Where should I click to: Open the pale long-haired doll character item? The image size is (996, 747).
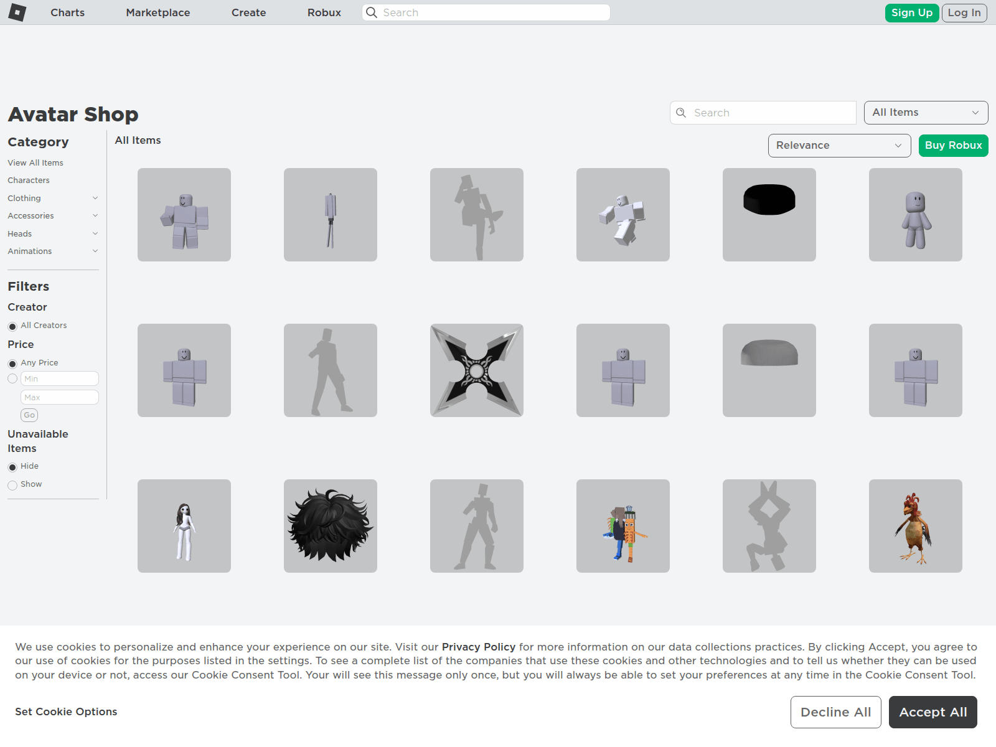coord(184,526)
